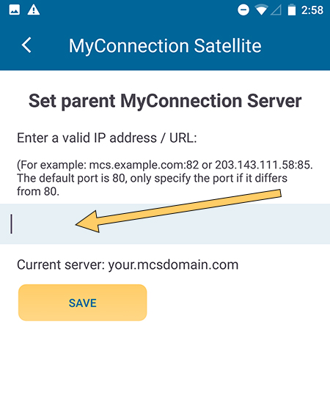Tap the image notification icon
The width and height of the screenshot is (330, 397).
pos(15,10)
